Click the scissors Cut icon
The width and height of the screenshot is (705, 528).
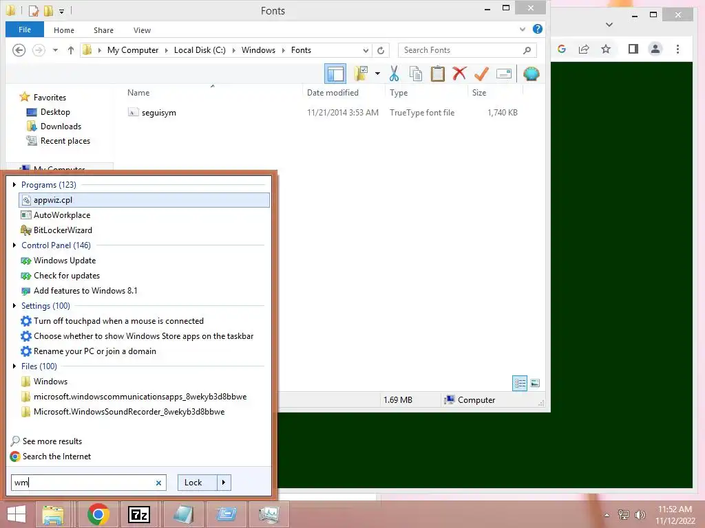394,74
